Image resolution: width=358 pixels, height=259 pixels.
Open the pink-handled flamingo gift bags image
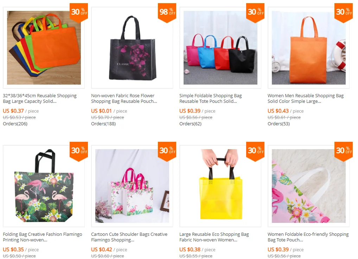coord(132,186)
